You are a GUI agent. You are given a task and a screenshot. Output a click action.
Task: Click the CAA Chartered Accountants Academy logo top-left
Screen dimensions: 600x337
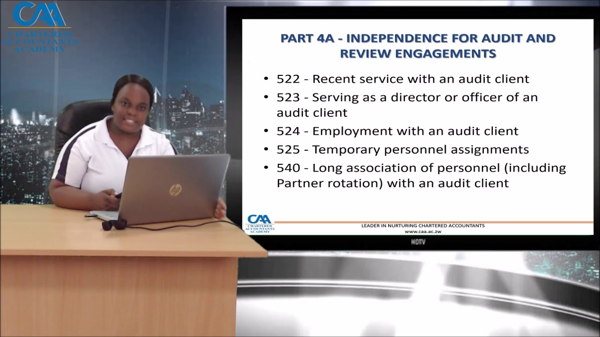tap(41, 27)
